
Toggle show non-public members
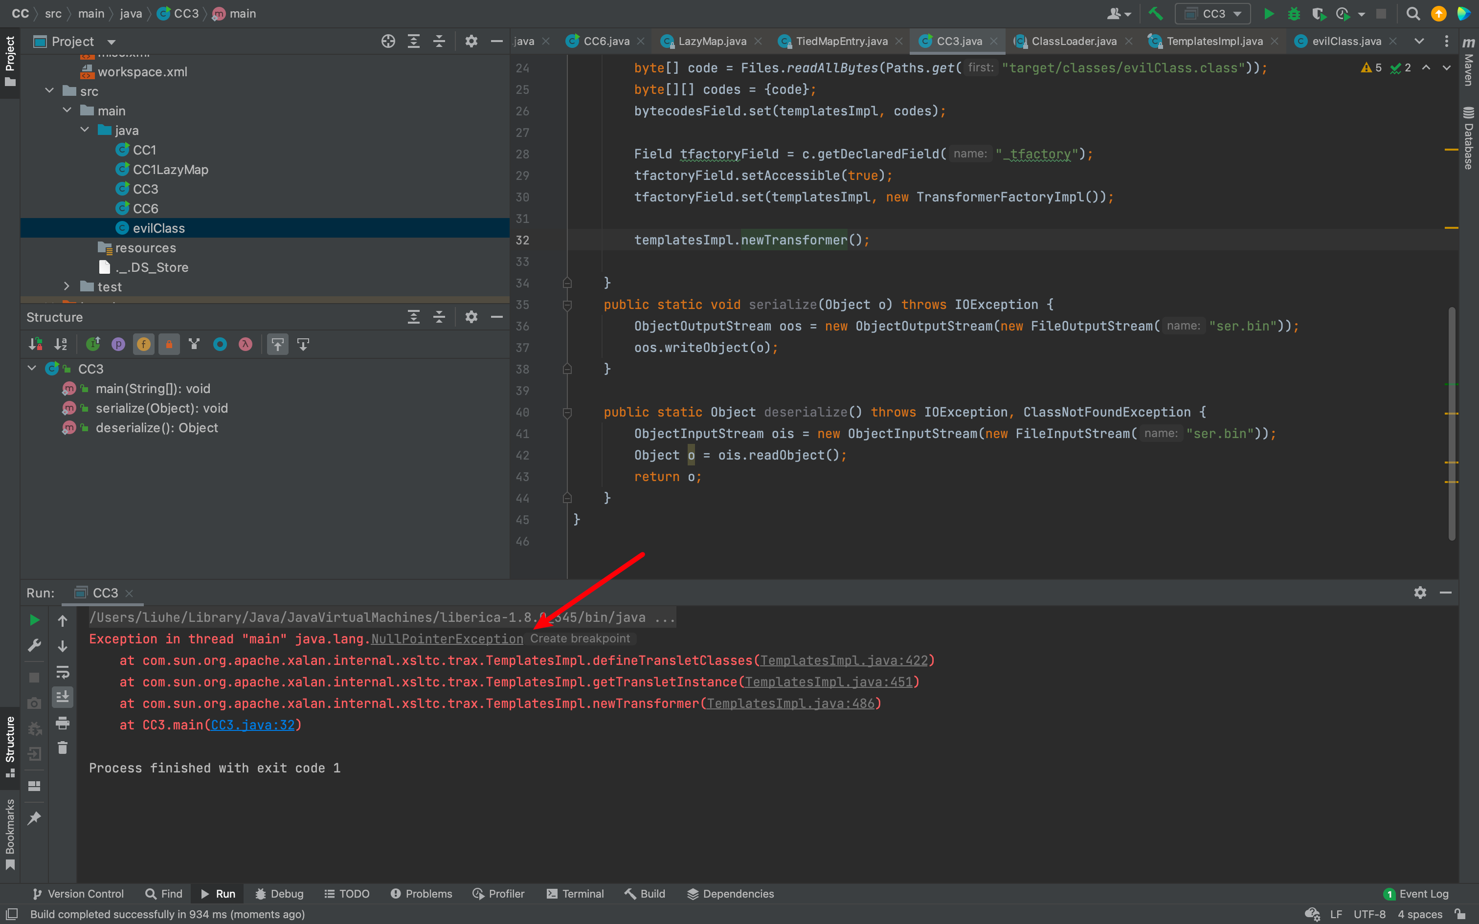169,344
